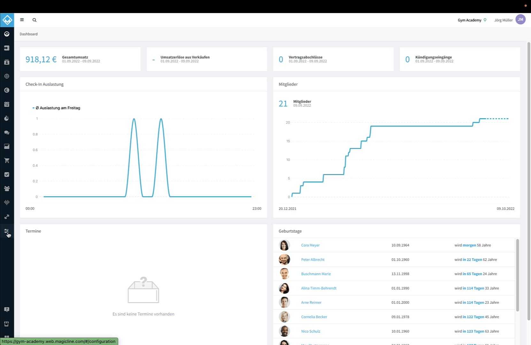
Task: Click the Gesamtumsatz 918,12 € card
Action: coord(80,59)
